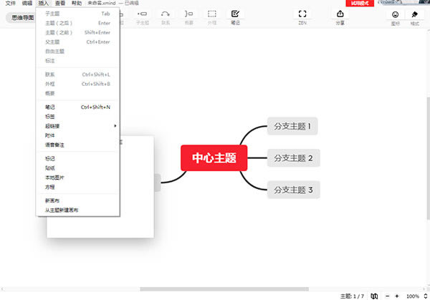Select 本地图片 in the Insert menu
The height and width of the screenshot is (300, 430).
(54, 177)
